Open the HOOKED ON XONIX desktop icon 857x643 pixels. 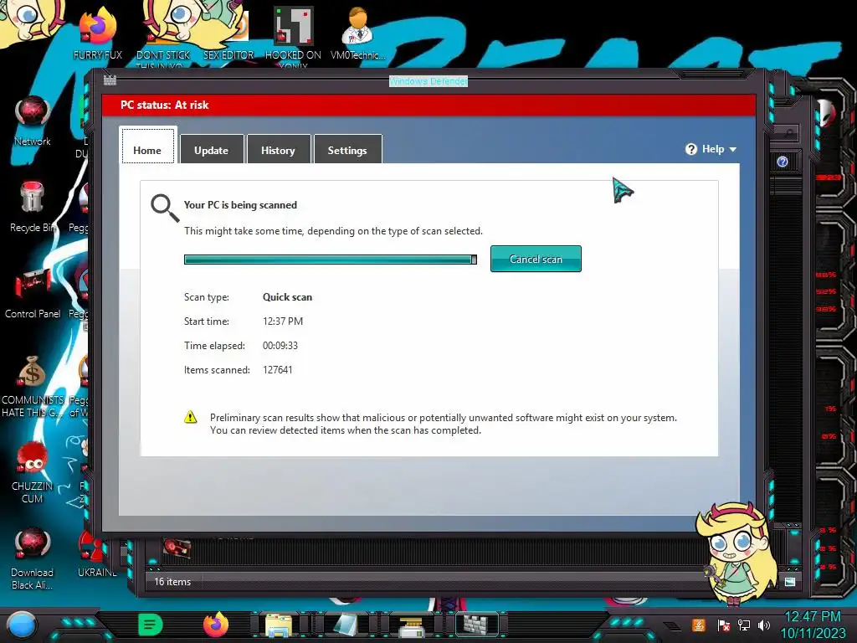[x=293, y=35]
